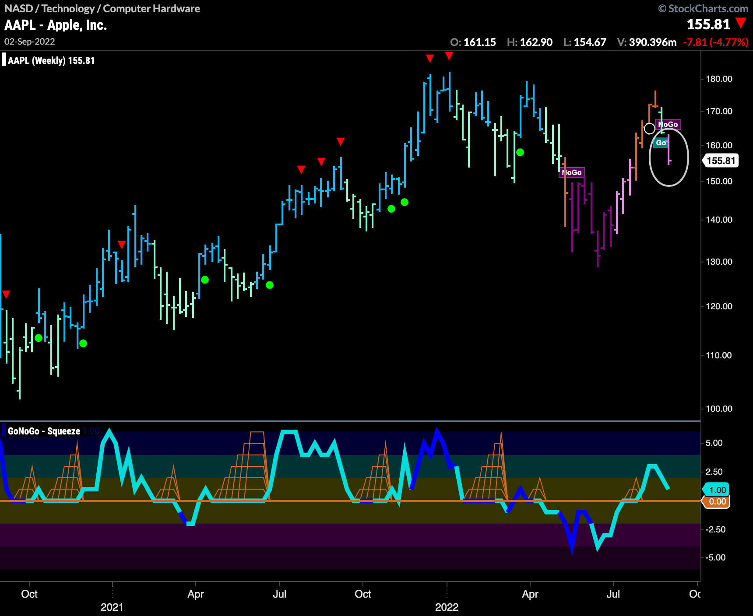Click the red down arrow beside price 155.81
This screenshot has width=753, height=616.
pos(741,23)
